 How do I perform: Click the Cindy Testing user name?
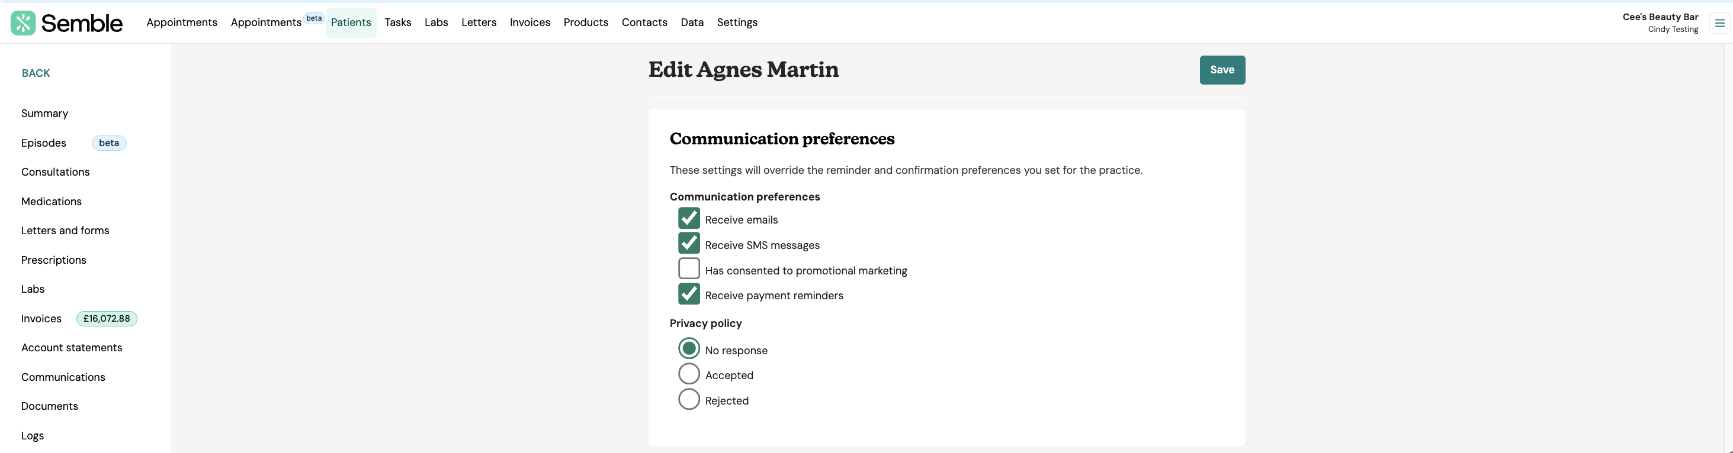click(1673, 30)
